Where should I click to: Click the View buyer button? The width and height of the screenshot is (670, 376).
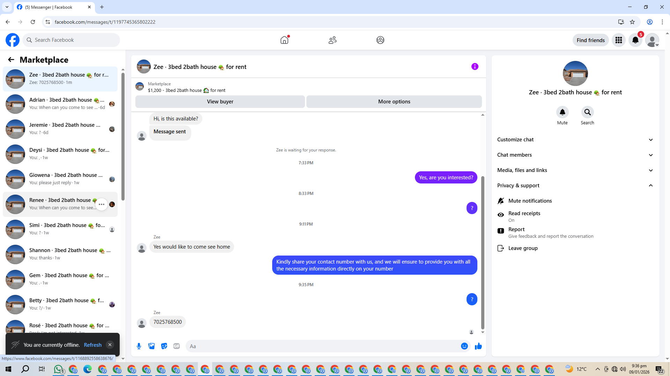(x=220, y=102)
